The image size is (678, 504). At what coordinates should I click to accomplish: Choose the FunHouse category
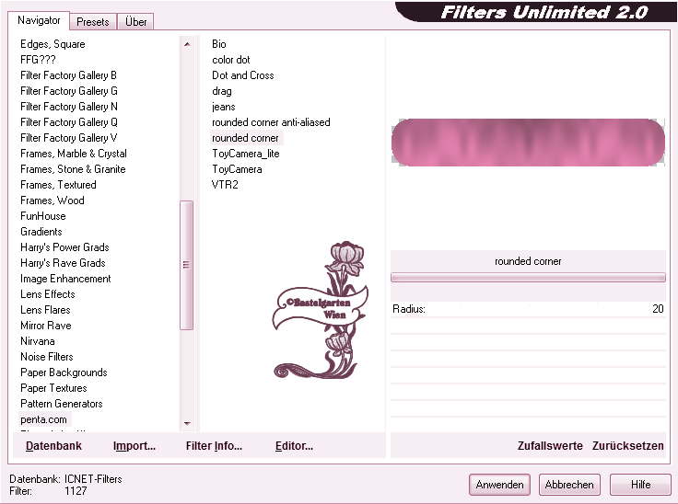(43, 216)
